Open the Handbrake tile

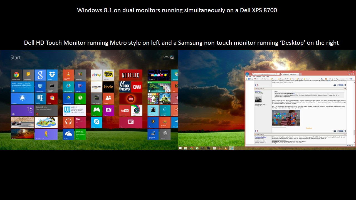click(x=80, y=75)
